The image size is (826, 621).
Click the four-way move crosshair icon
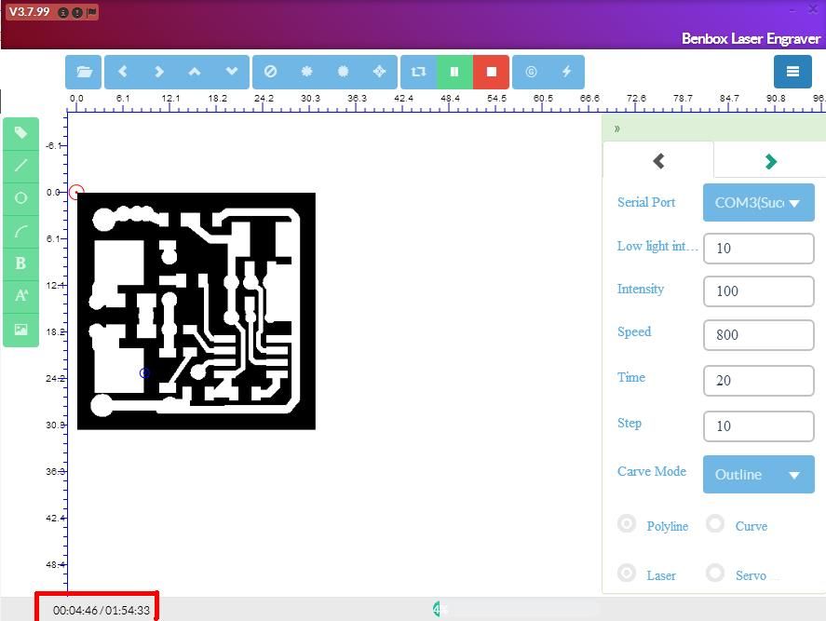[379, 72]
